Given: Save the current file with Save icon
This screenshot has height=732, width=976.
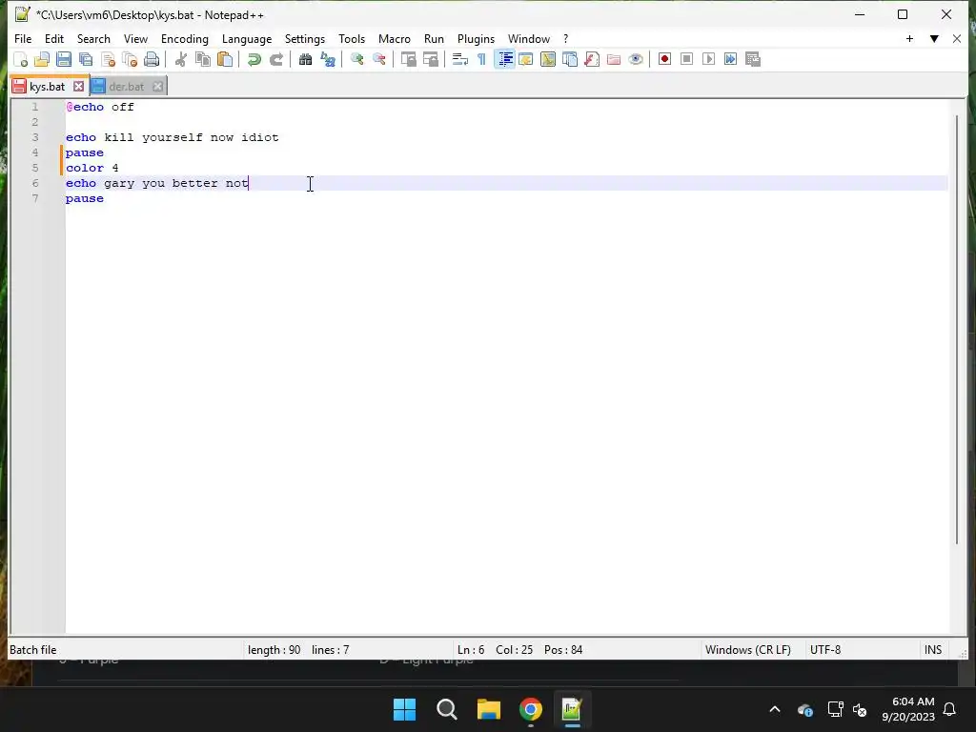Looking at the screenshot, I should tap(64, 59).
